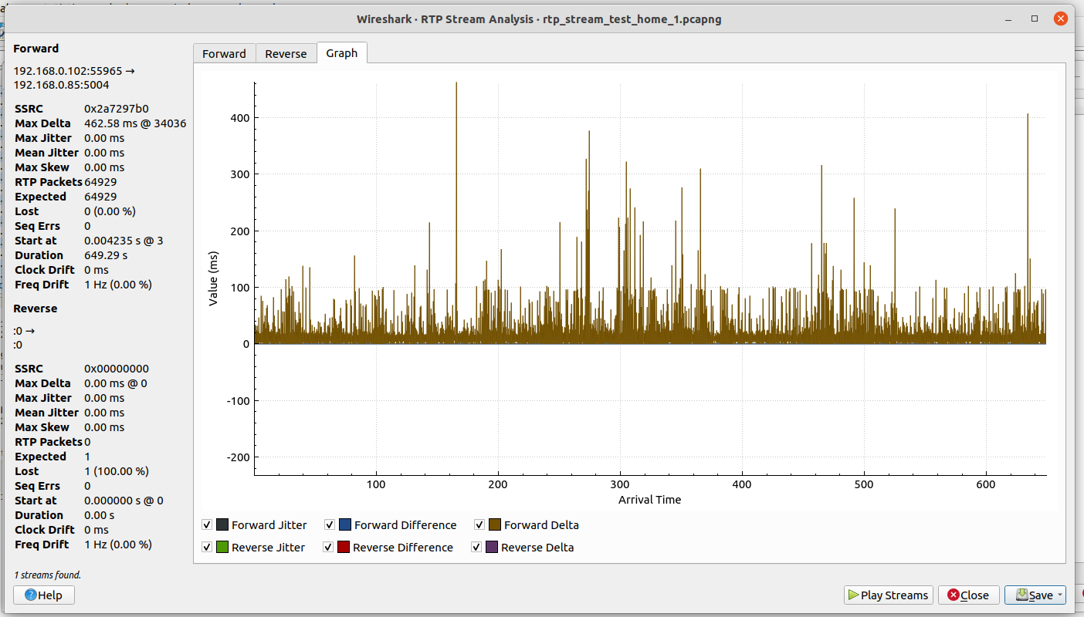Click the Start at value 0.004235 s @ 3
The image size is (1084, 617).
tap(124, 241)
